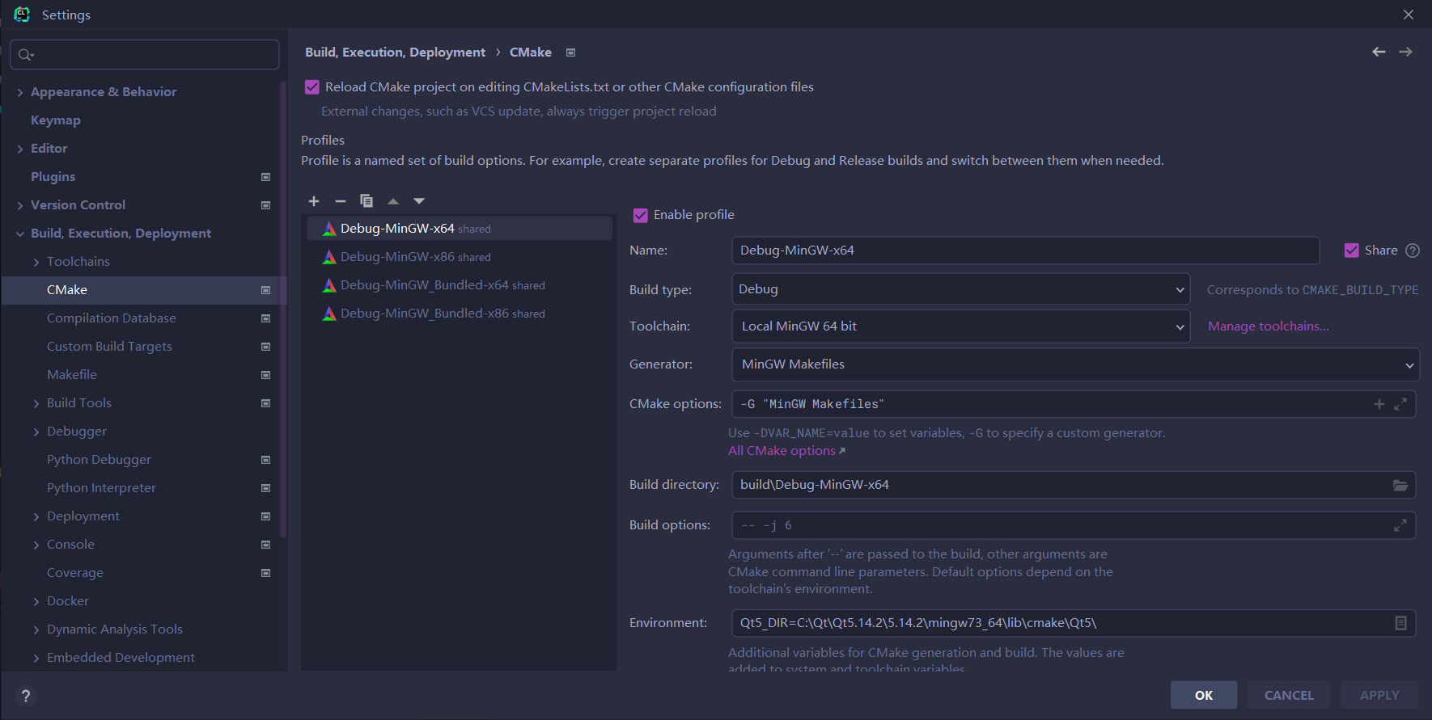Click the CANCEL button
This screenshot has height=720, width=1432.
pos(1289,695)
